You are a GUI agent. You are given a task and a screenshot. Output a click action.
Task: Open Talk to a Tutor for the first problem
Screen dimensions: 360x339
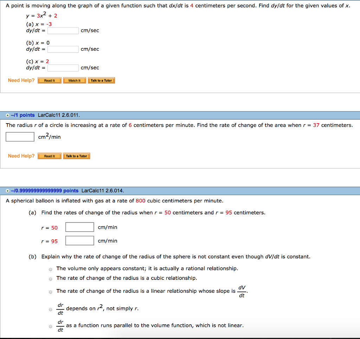tap(101, 80)
